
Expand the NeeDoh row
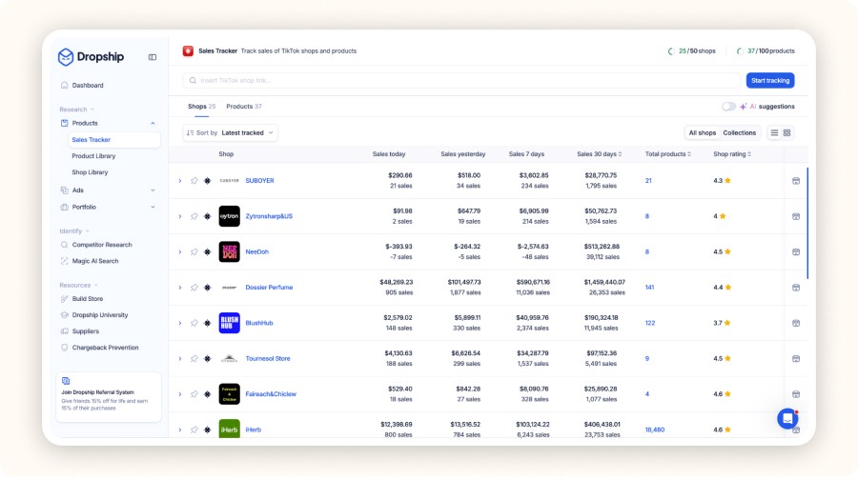pyautogui.click(x=180, y=252)
